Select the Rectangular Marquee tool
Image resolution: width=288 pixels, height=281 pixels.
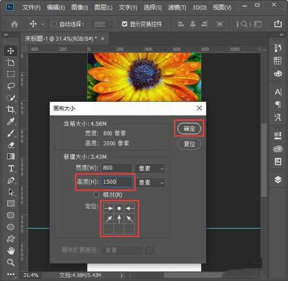click(11, 74)
